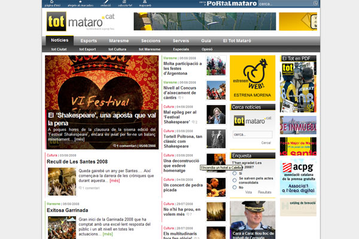Open 'Recull de Les Santes 2008' article link
Viewport: 359px width, 239px height.
(77, 162)
